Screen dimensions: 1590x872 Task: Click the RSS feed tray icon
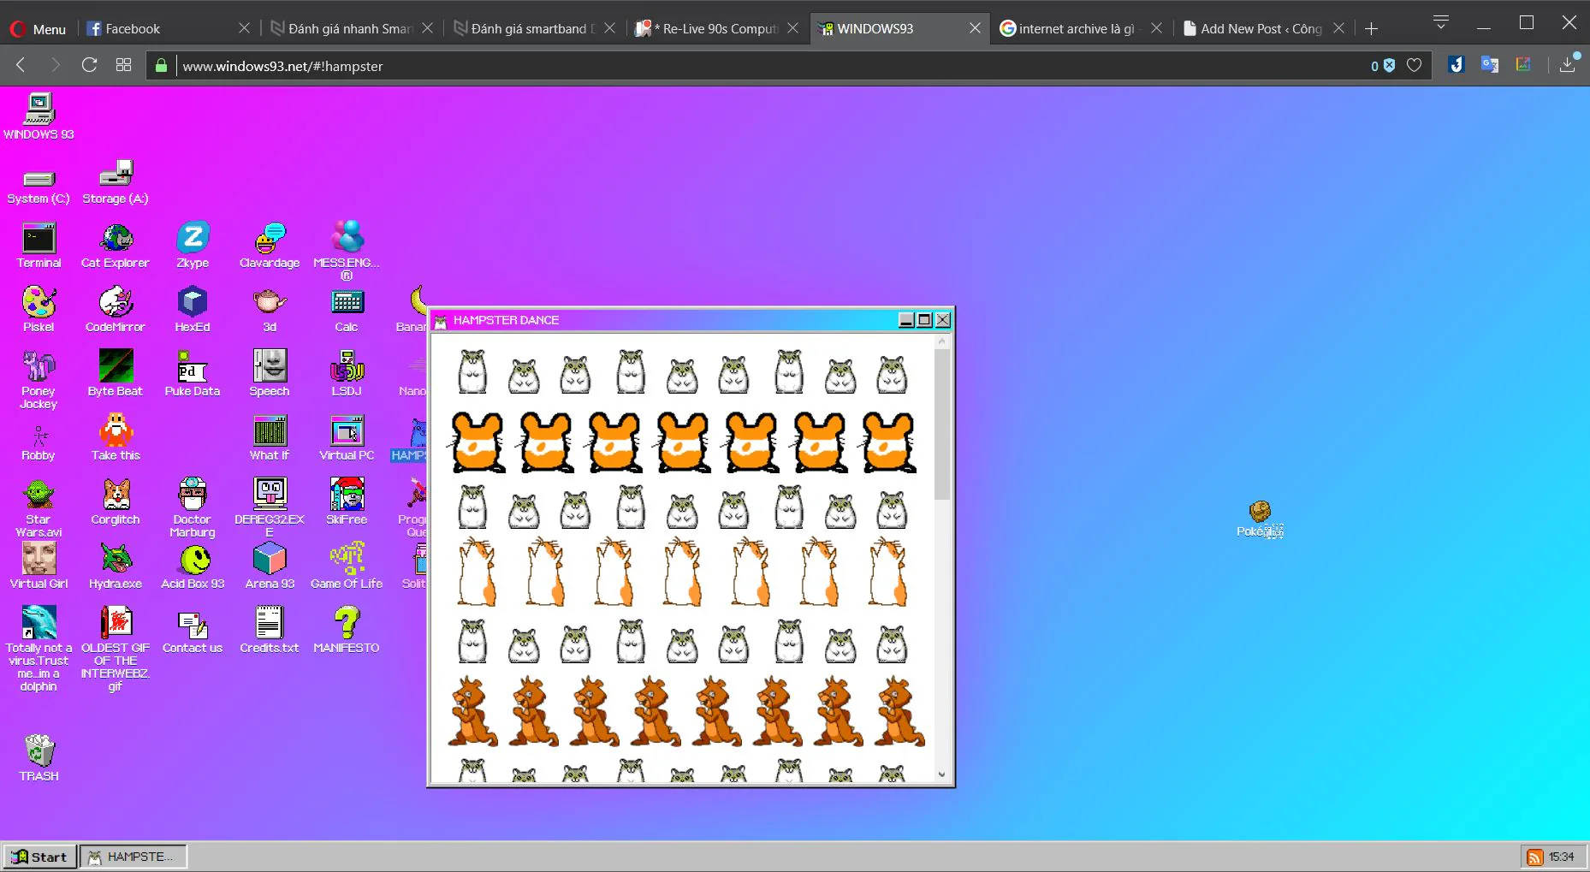[x=1534, y=857]
